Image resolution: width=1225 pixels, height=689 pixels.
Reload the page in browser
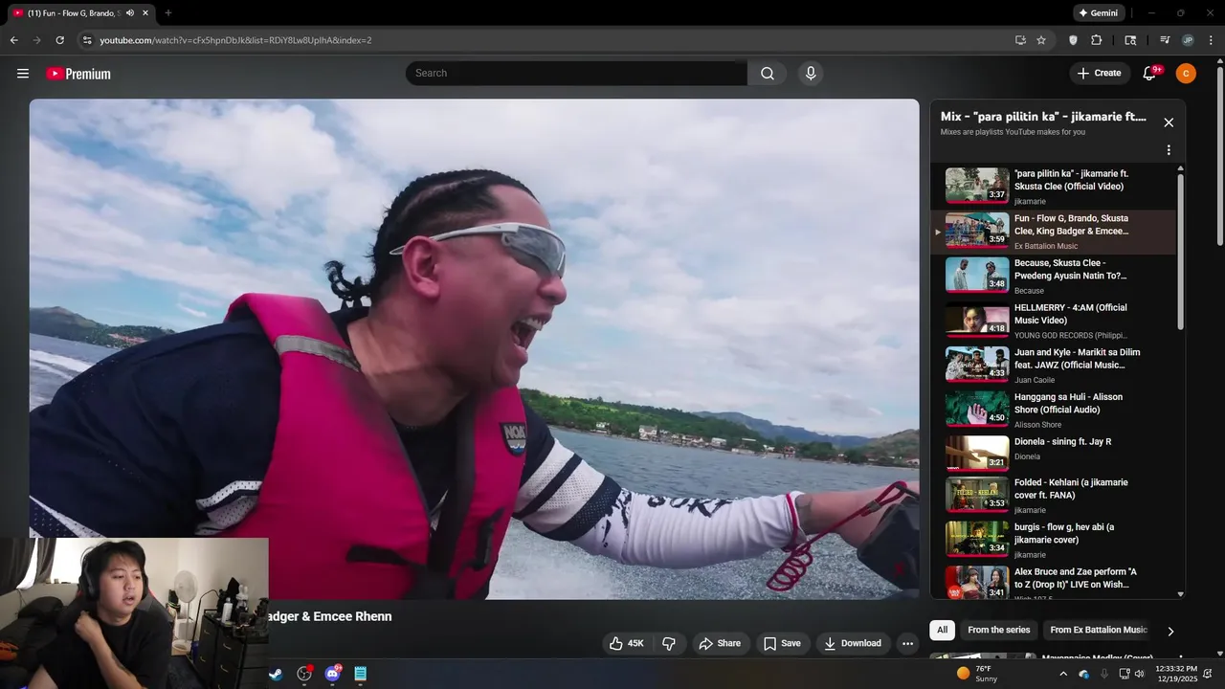coord(59,40)
